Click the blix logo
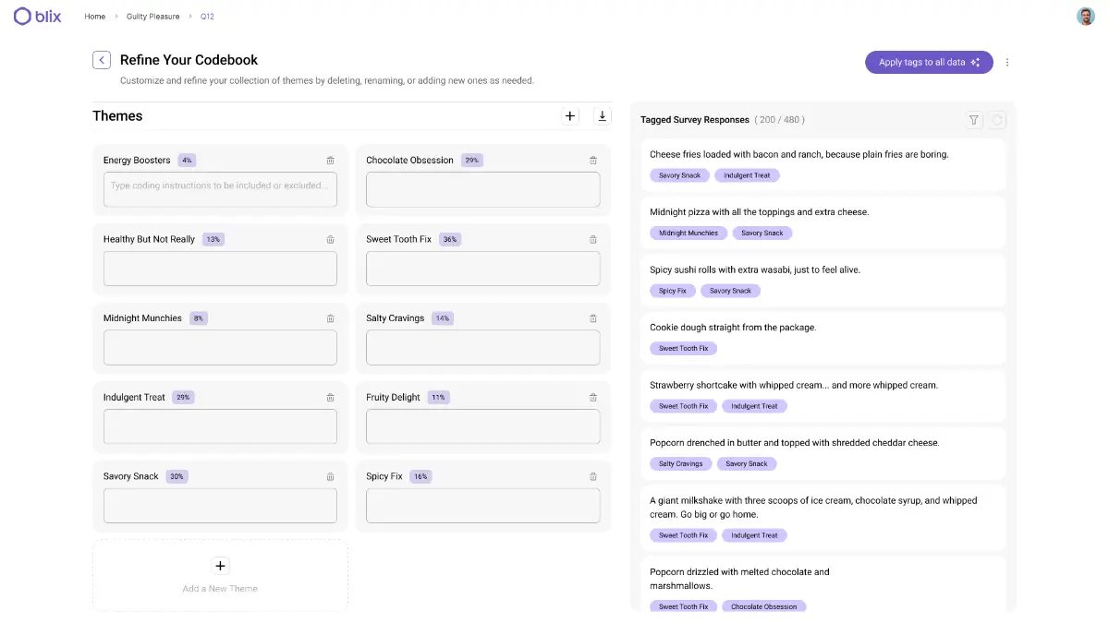The width and height of the screenshot is (1109, 623). (38, 17)
